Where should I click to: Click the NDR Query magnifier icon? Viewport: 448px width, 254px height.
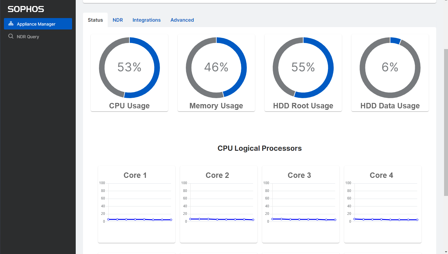11,36
